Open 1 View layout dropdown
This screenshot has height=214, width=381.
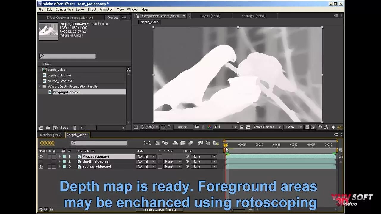293,127
